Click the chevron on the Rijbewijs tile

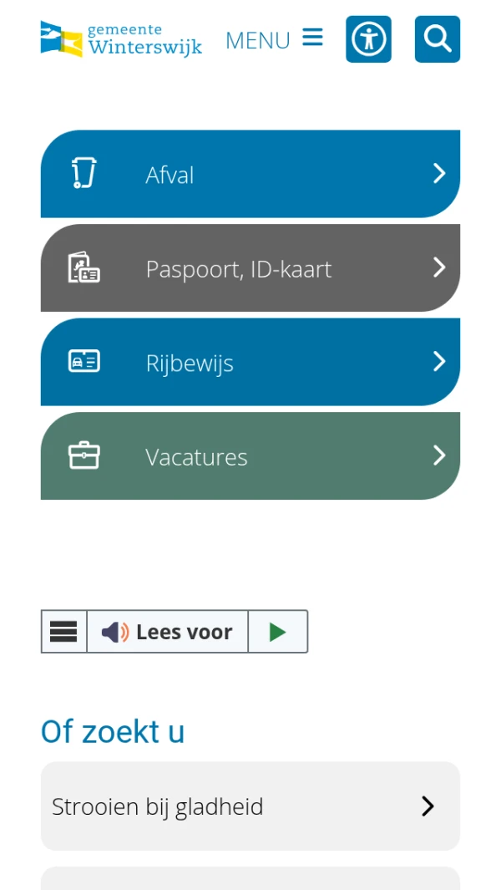click(439, 362)
